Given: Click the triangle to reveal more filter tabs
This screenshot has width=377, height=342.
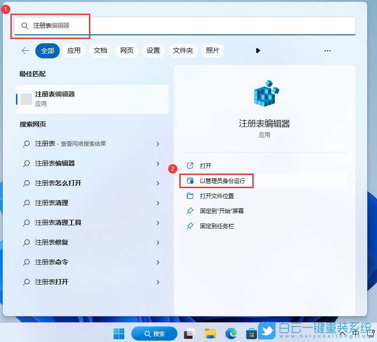Looking at the screenshot, I should point(258,50).
